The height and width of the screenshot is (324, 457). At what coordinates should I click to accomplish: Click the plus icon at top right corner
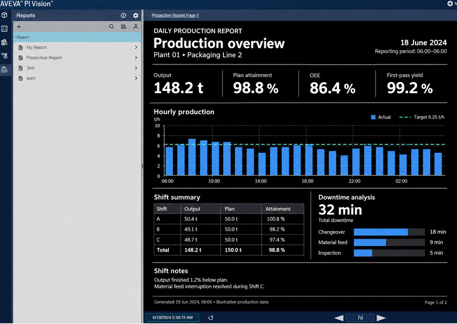coord(450,3)
